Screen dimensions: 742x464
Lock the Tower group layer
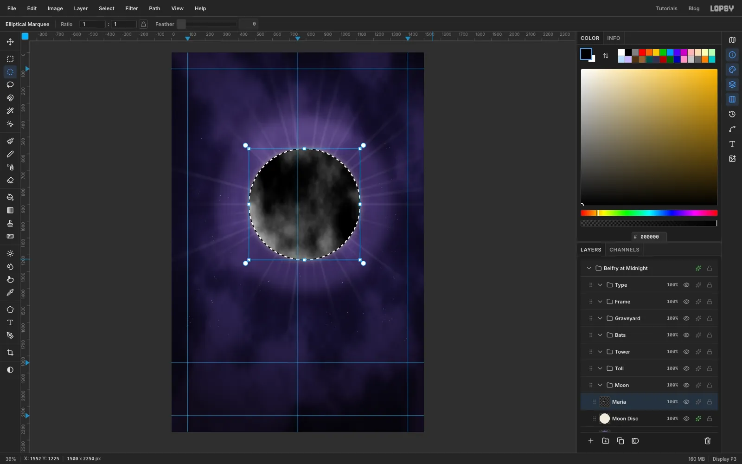[710, 352]
